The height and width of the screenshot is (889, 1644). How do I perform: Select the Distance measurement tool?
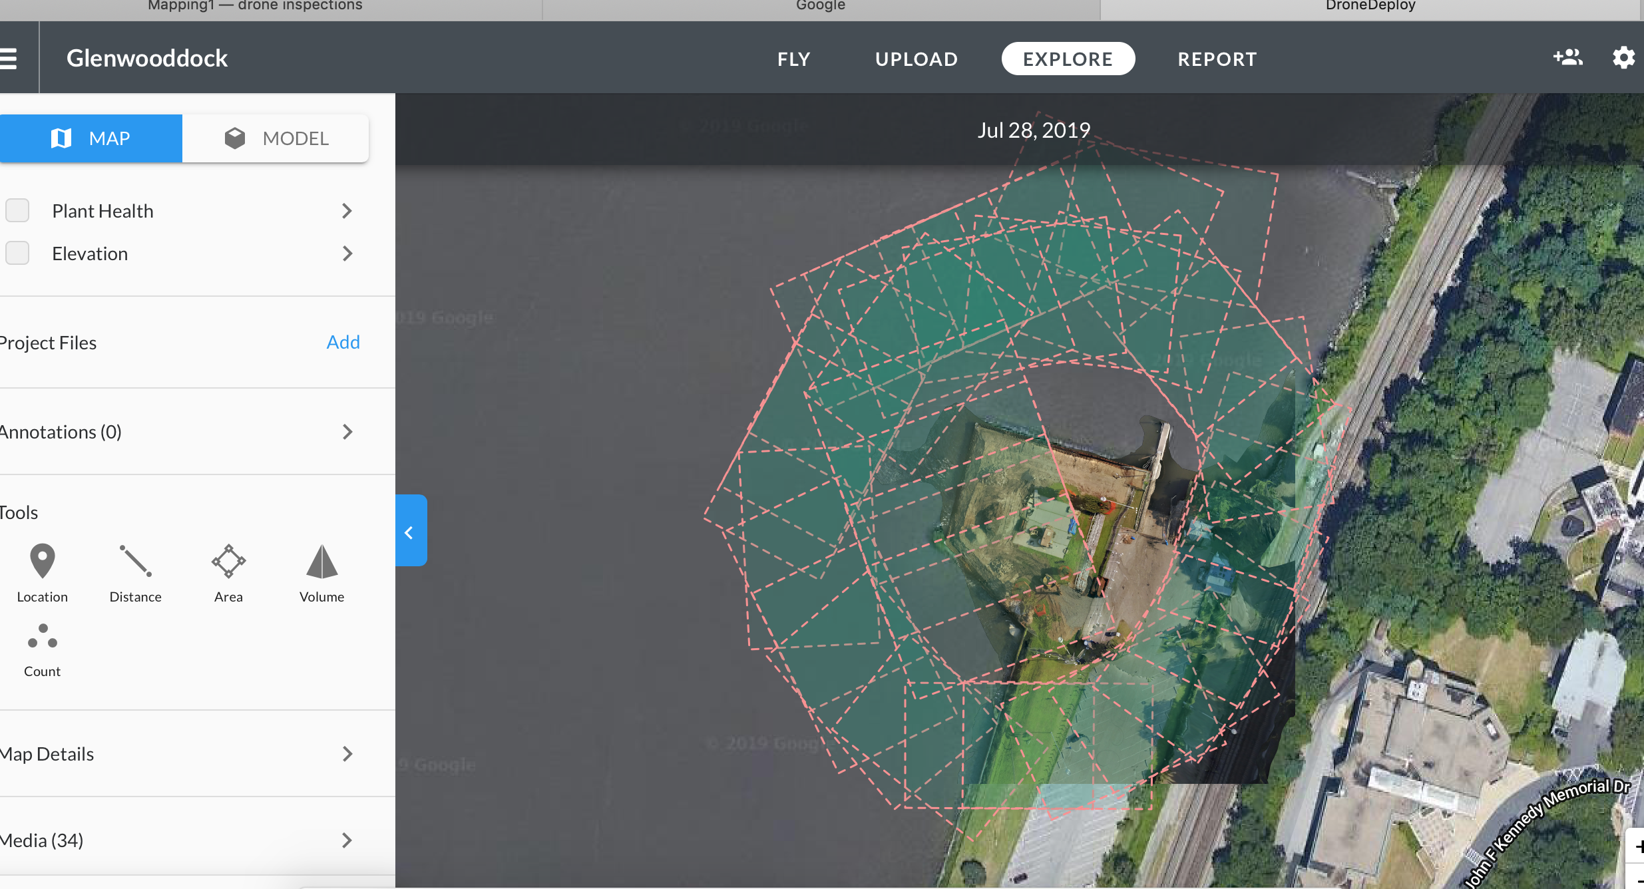click(135, 572)
